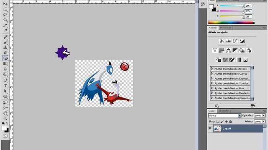Select the Path Selection tool
Screen dimensions: 268x150
tap(5, 91)
